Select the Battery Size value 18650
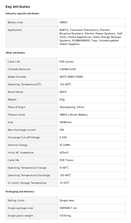 [x=63, y=22]
